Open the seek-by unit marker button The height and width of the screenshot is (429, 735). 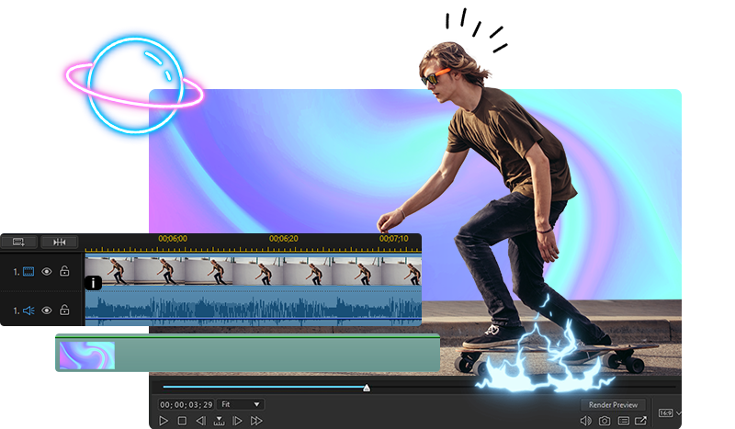[219, 421]
